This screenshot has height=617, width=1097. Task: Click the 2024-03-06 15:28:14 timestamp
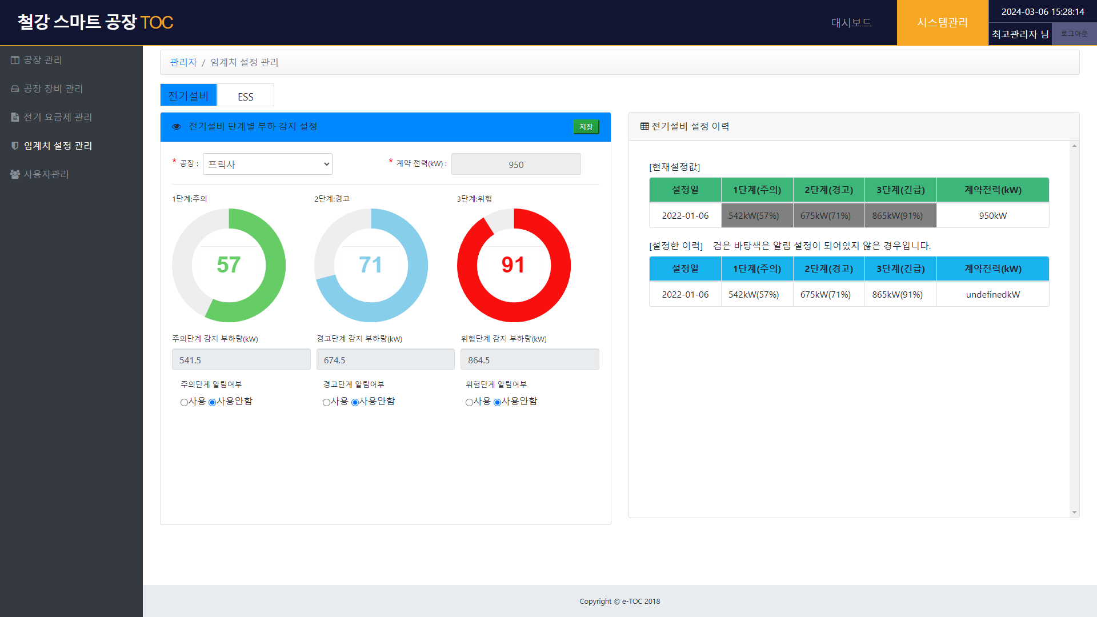coord(1043,11)
